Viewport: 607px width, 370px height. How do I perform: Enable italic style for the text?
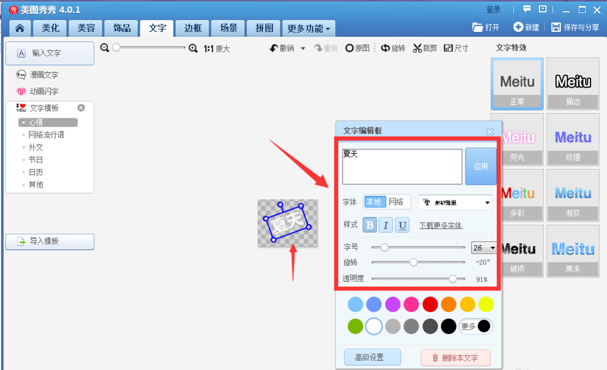click(x=386, y=225)
